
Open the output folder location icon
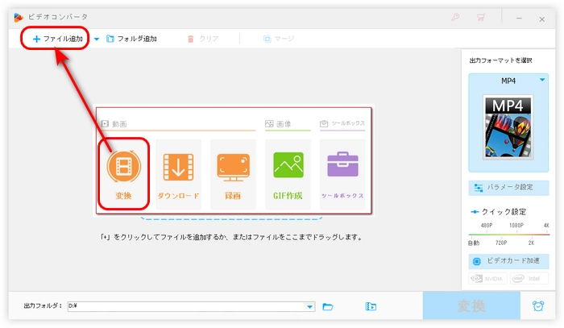coord(371,306)
